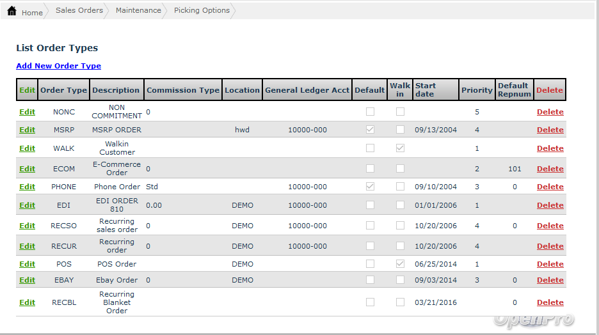The height and width of the screenshot is (335, 599).
Task: Open Edit for the EDI order
Action: point(27,205)
